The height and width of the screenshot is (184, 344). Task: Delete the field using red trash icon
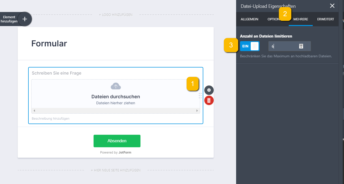click(x=209, y=100)
